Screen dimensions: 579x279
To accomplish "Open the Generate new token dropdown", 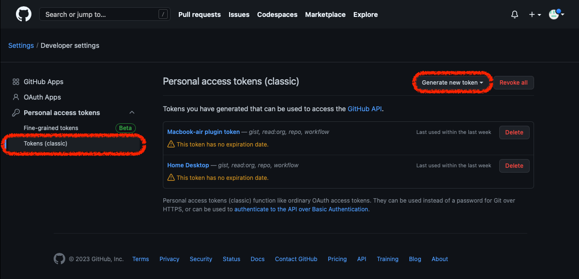I will point(452,83).
